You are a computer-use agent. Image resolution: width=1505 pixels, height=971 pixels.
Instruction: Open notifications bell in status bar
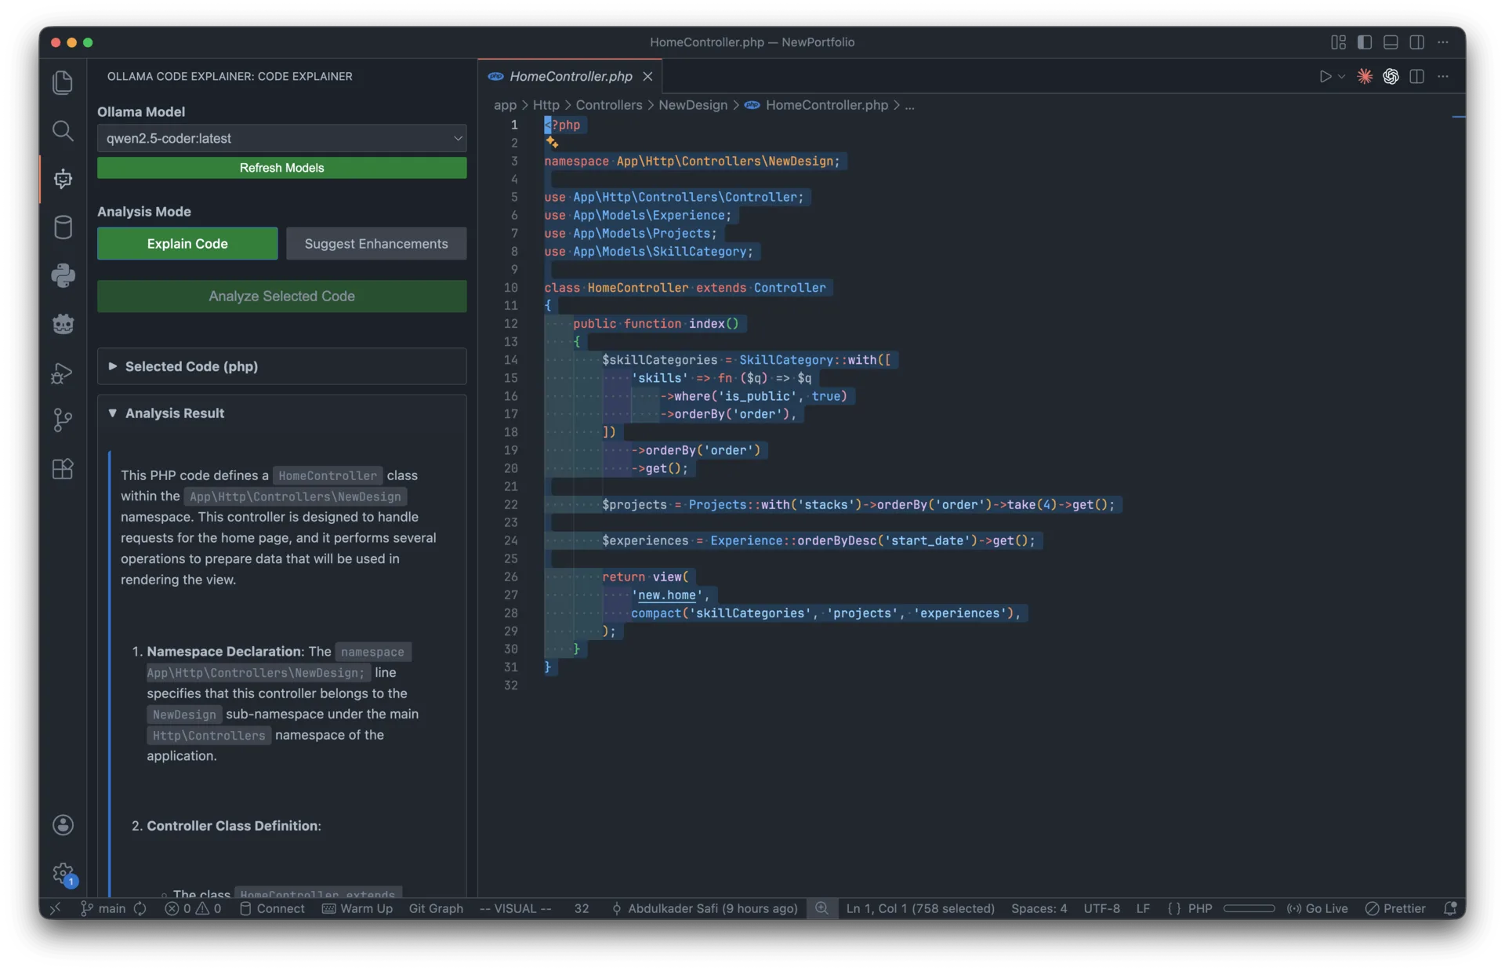tap(1450, 908)
